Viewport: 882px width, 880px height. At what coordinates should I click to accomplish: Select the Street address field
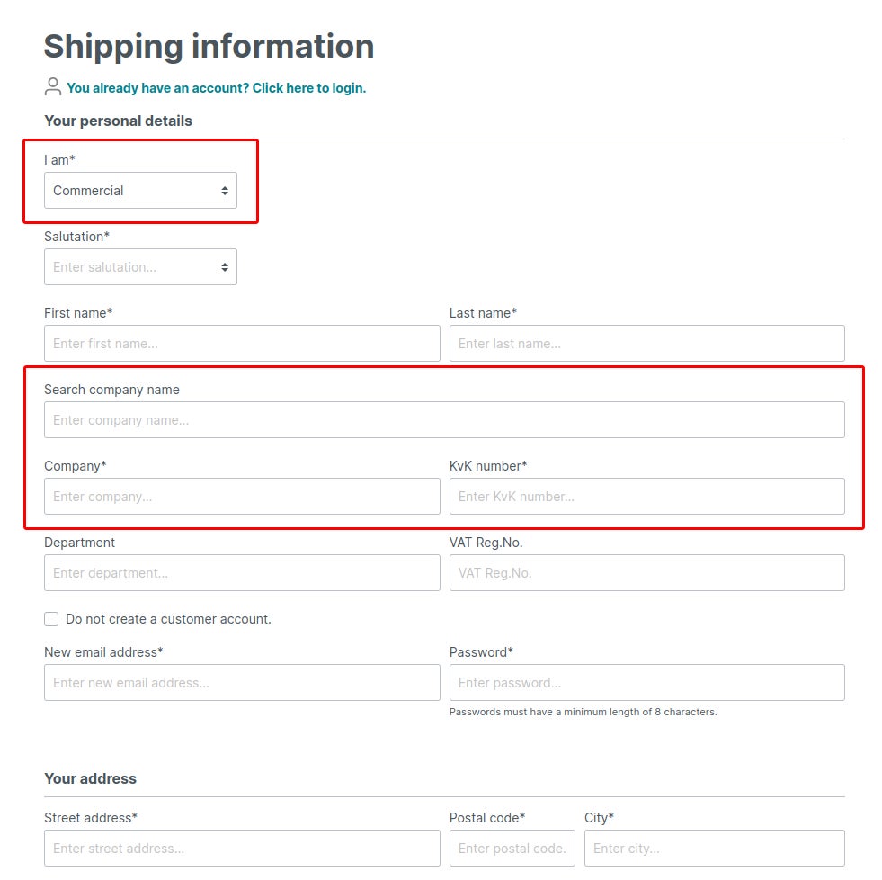point(242,849)
